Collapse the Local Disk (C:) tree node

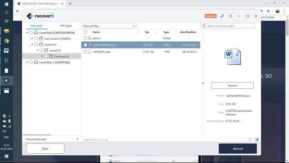27,33
